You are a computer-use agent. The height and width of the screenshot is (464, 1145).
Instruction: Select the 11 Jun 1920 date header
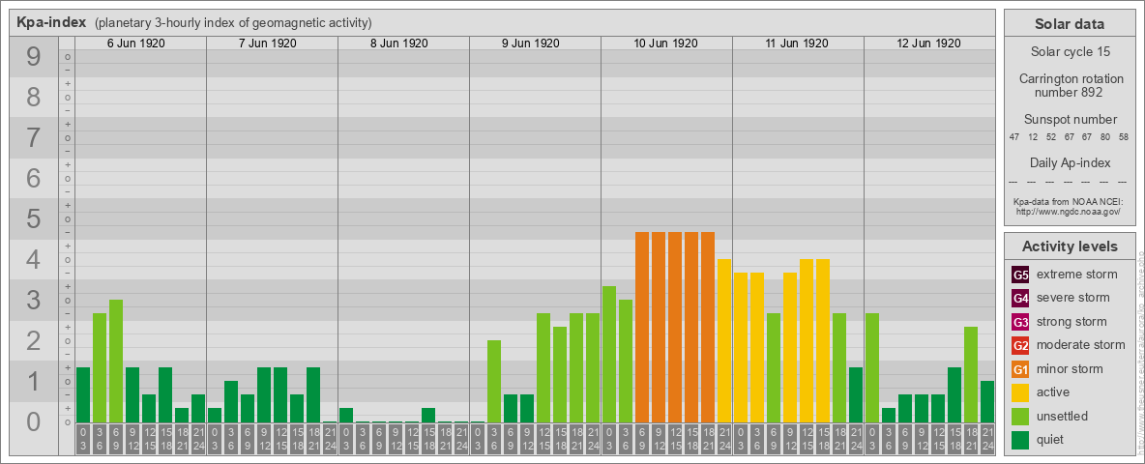[x=797, y=43]
